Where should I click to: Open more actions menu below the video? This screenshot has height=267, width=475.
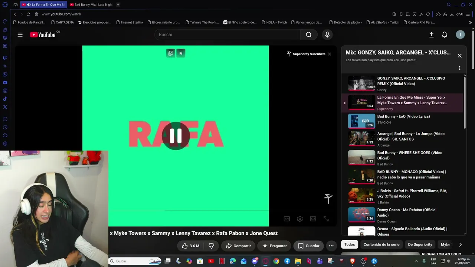(331, 246)
